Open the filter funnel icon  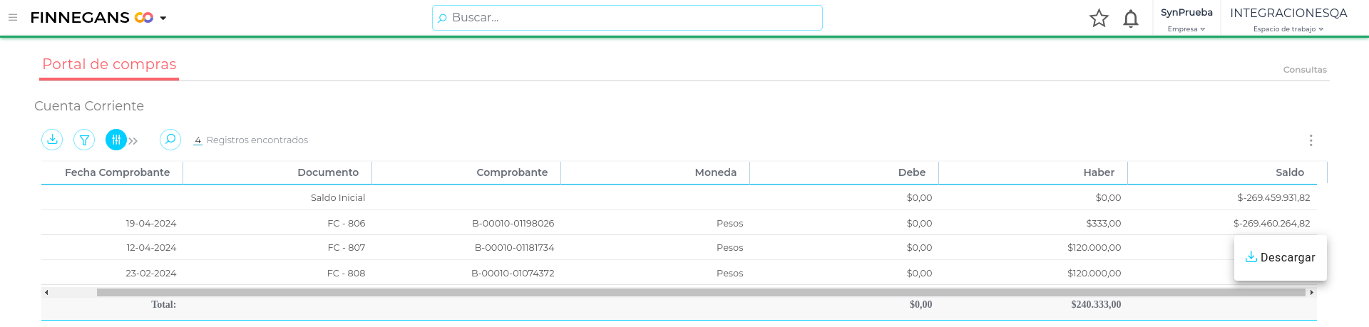pos(84,140)
